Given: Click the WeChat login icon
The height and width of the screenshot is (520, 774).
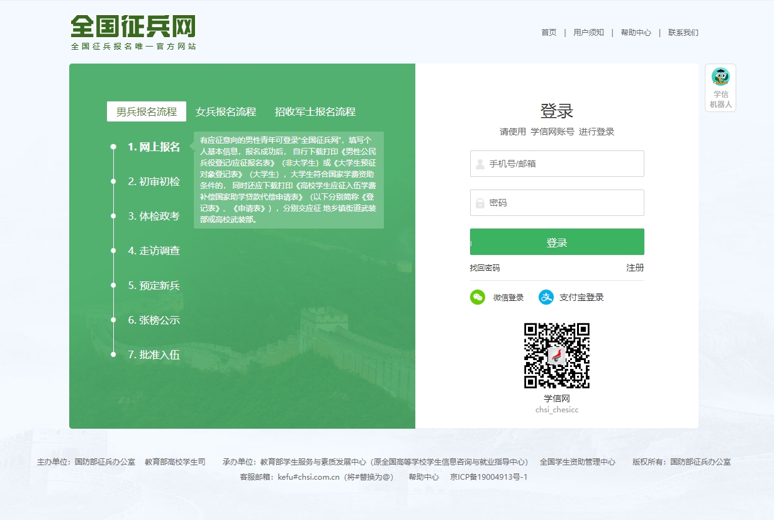Looking at the screenshot, I should click(478, 297).
